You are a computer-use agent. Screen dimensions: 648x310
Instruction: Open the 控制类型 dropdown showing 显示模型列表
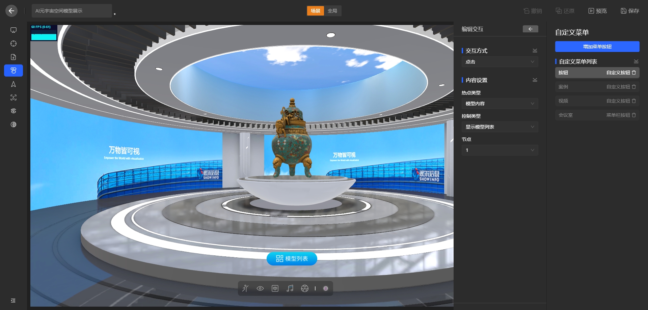(500, 127)
